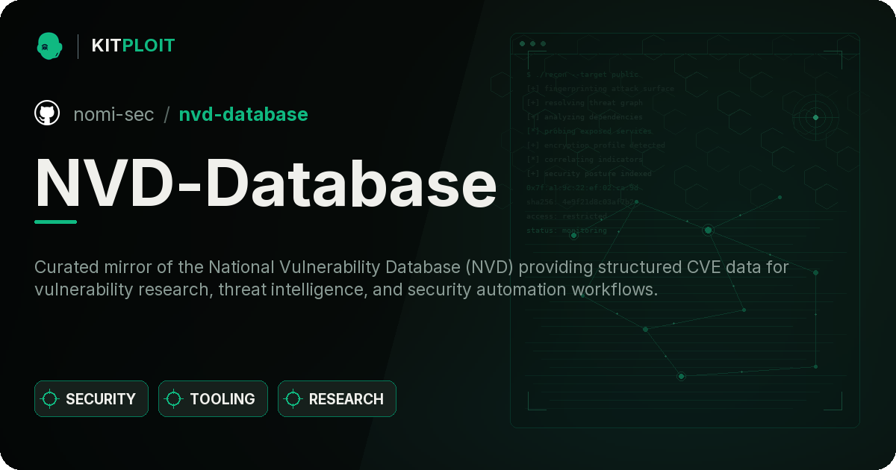896x470 pixels.
Task: Click crosshair icon in RESEARCH tag
Action: [293, 399]
